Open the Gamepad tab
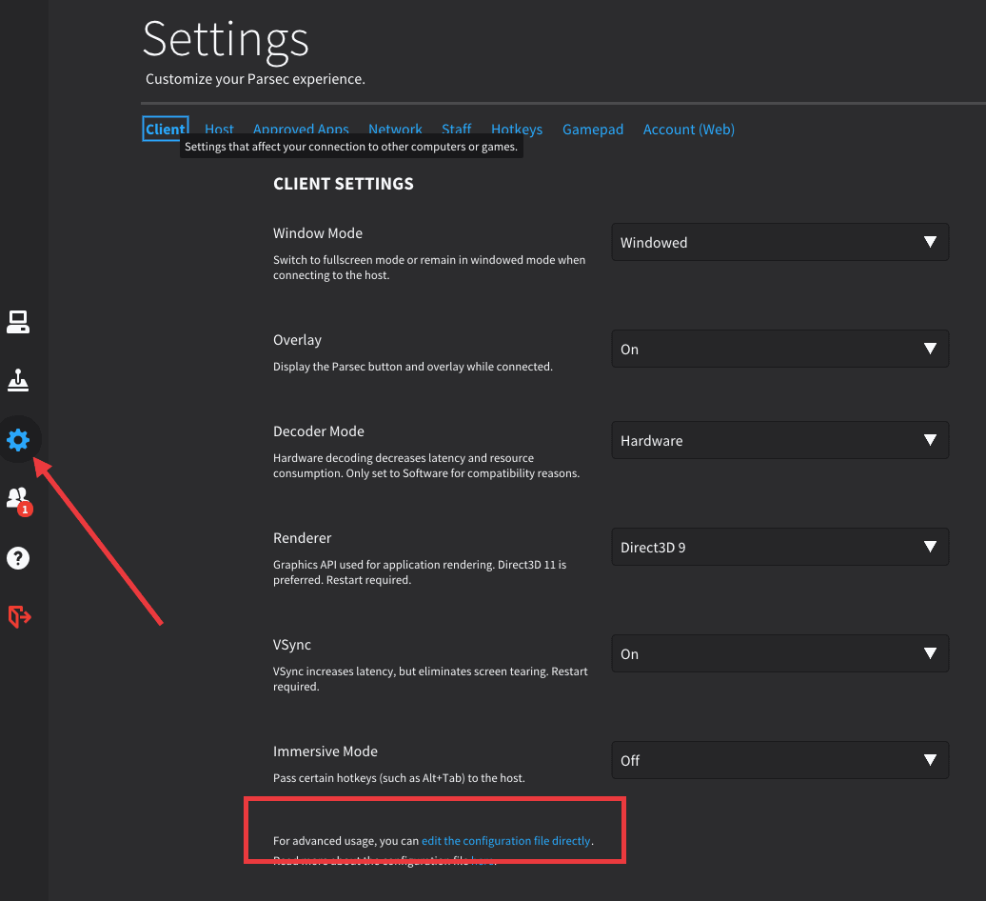986x901 pixels. 593,130
